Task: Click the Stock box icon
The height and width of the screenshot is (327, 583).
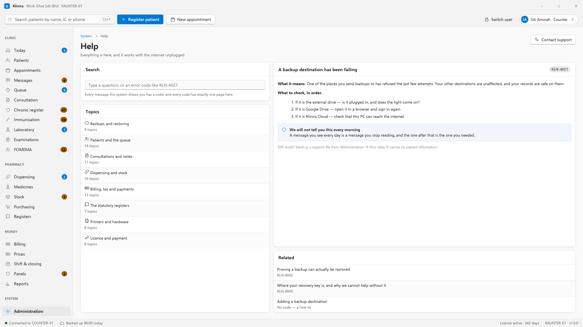Action: 8,197
